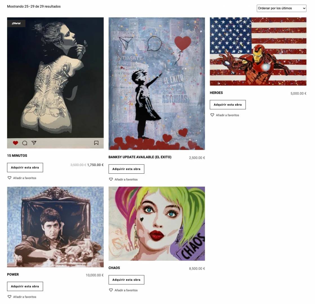315x304 pixels.
Task: Open the CHAOS artwork image
Action: tap(157, 223)
